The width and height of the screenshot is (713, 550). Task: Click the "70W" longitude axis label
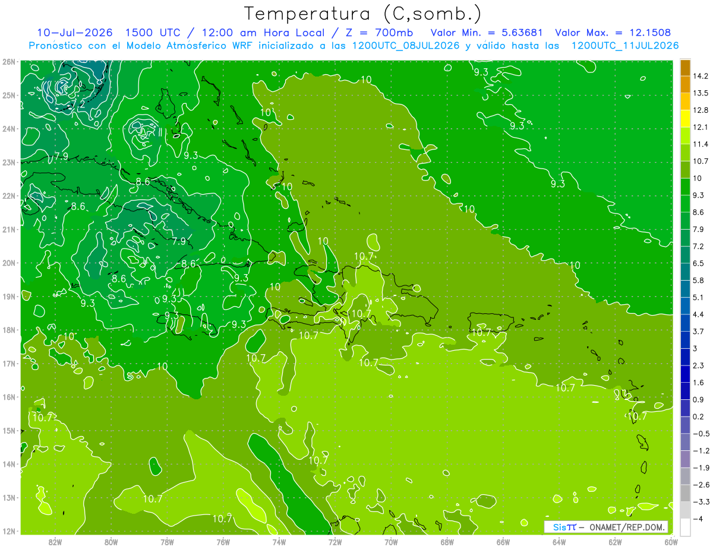tap(391, 542)
